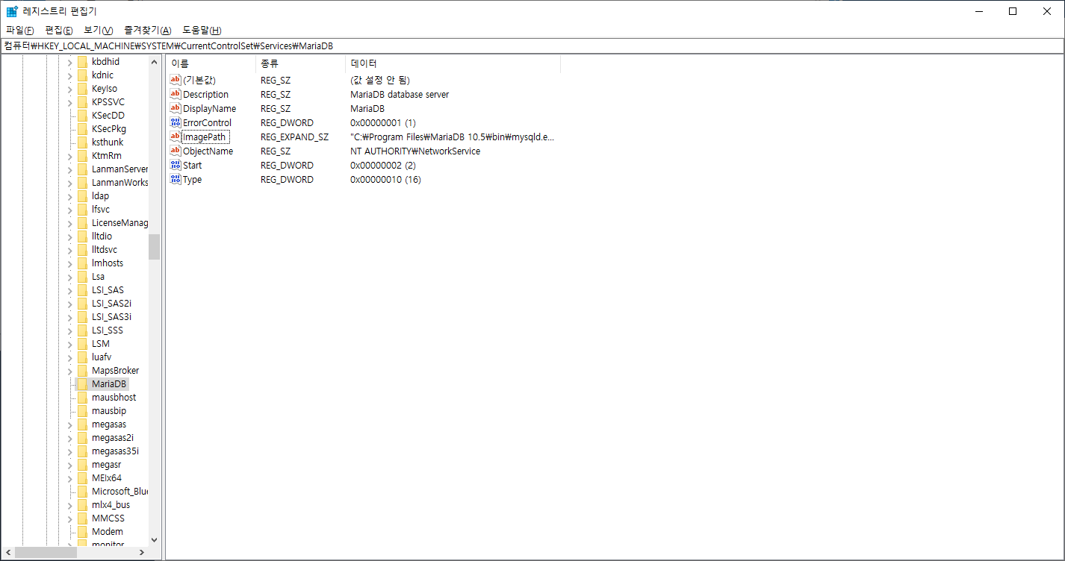Select the DisplayName value name

pyautogui.click(x=209, y=108)
